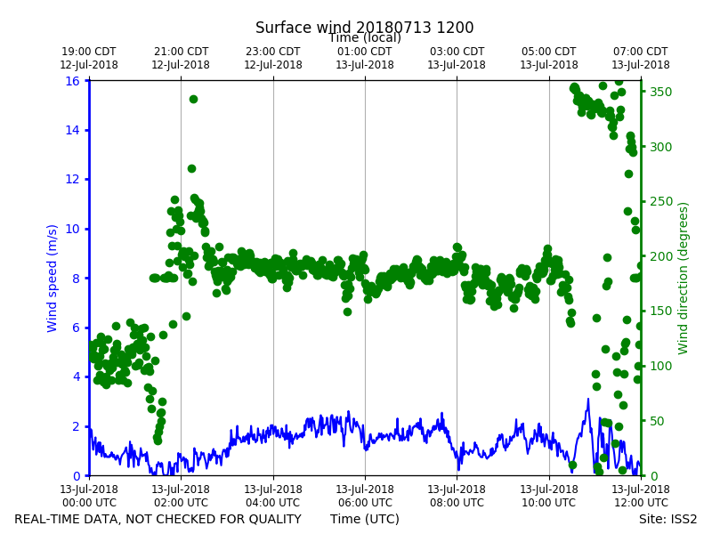The height and width of the screenshot is (534, 712).
Task: Click the '13-Jul-2018 00:00 UTC' bottom tick label
Action: 89,496
